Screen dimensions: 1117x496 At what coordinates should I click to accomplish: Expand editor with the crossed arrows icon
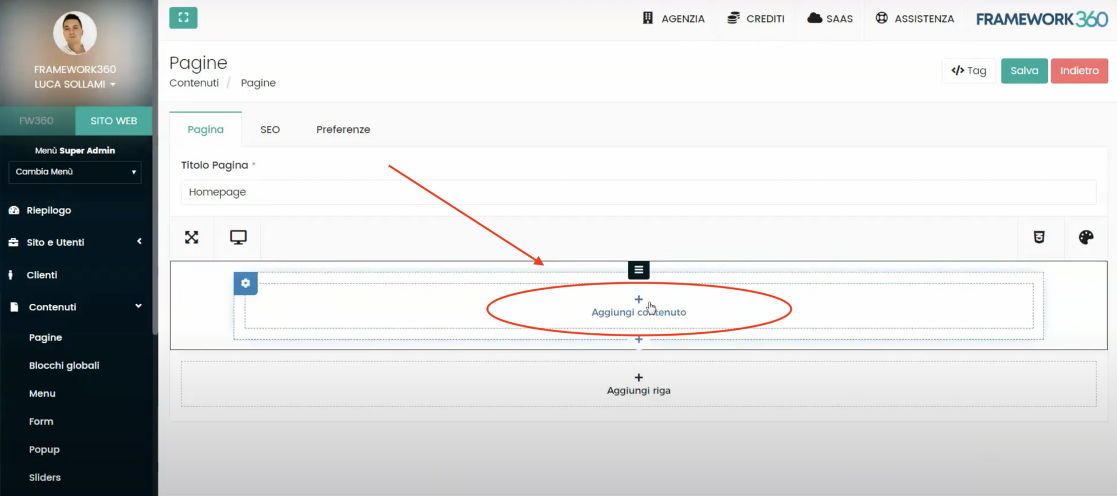click(x=191, y=237)
